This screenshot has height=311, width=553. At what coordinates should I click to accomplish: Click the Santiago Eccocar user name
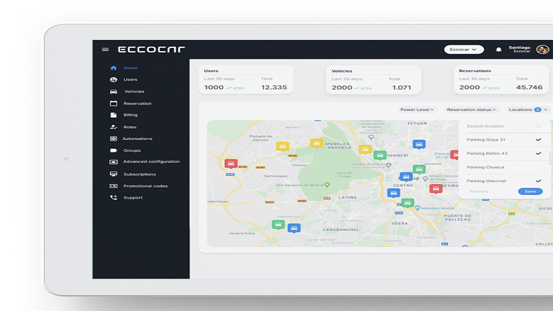[519, 49]
